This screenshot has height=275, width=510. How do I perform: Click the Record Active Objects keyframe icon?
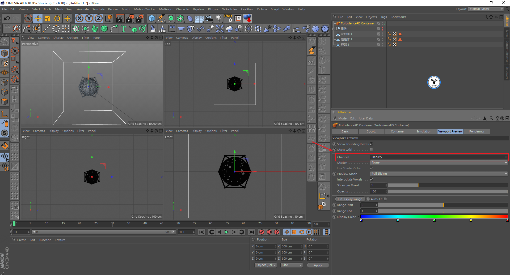(x=262, y=232)
